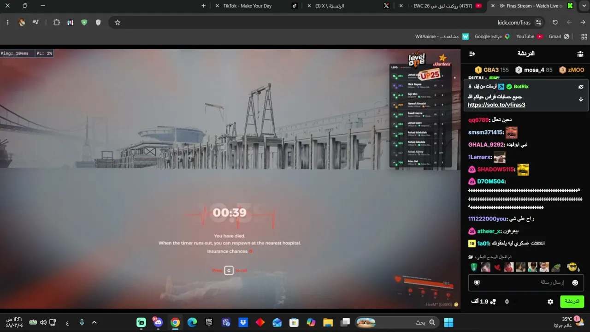Send message with the green chat button

coord(572,302)
